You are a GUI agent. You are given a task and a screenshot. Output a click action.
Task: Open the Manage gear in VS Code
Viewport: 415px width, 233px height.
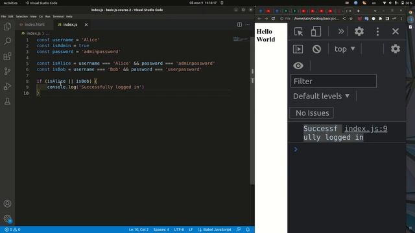[7, 219]
